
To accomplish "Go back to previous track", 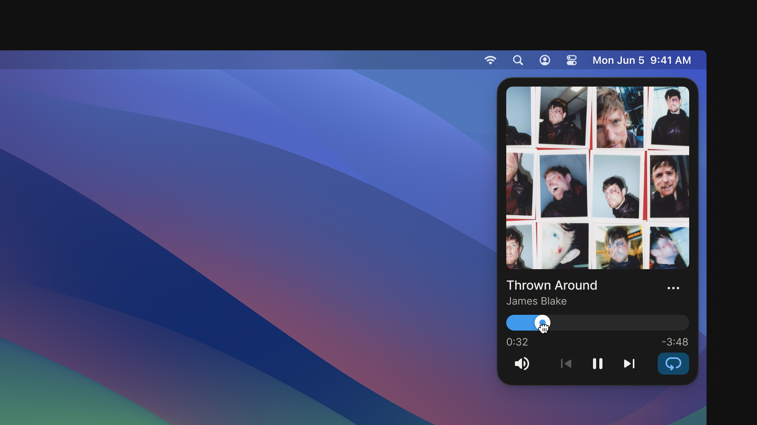I will click(566, 364).
